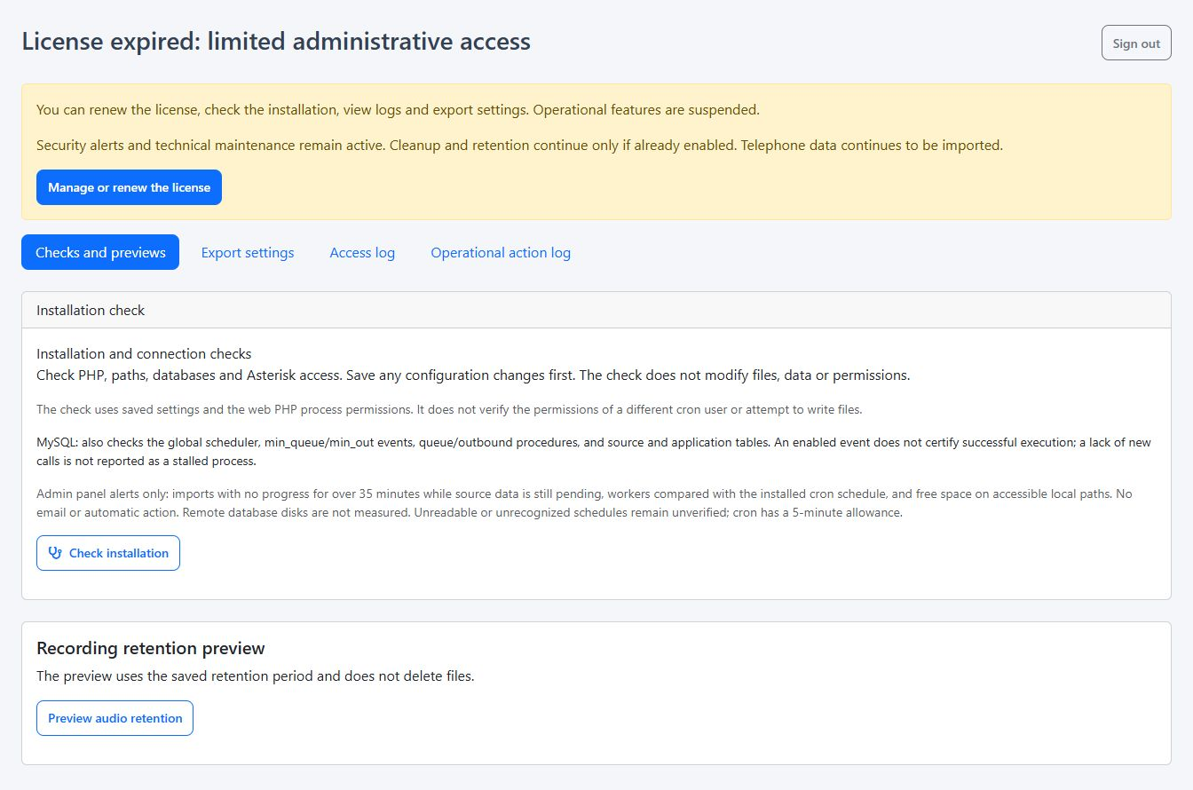Click the Installation and connection checks subtitle
Screen dimensions: 1193x790
(144, 353)
